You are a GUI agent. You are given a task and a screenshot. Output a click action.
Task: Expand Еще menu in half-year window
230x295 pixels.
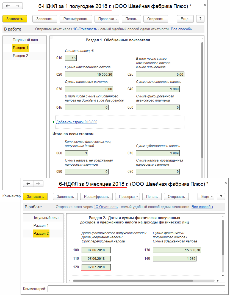tap(186, 19)
